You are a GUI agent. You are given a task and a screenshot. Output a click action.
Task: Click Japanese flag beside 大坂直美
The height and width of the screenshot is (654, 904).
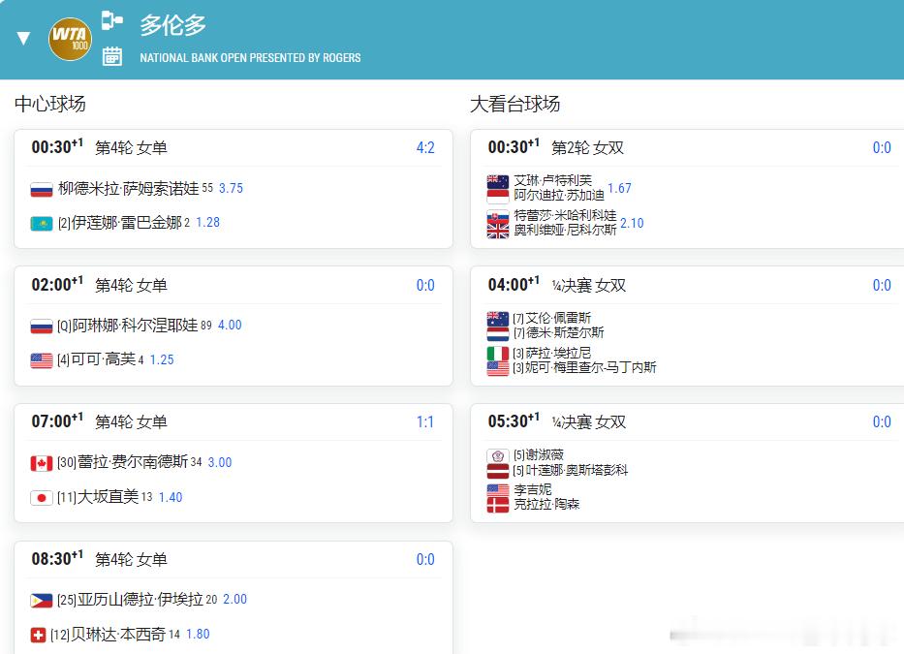click(42, 498)
